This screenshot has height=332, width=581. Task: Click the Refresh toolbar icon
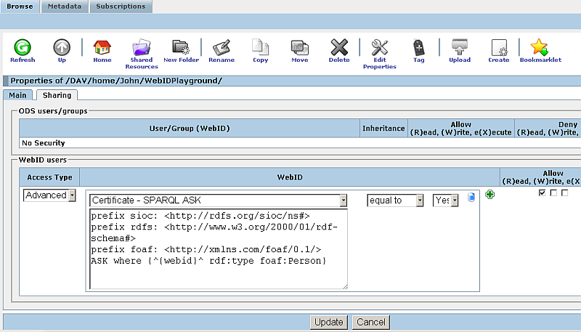click(x=22, y=48)
